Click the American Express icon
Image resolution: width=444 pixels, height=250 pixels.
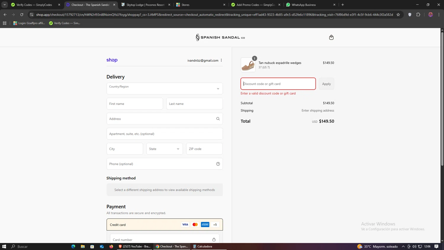(205, 225)
